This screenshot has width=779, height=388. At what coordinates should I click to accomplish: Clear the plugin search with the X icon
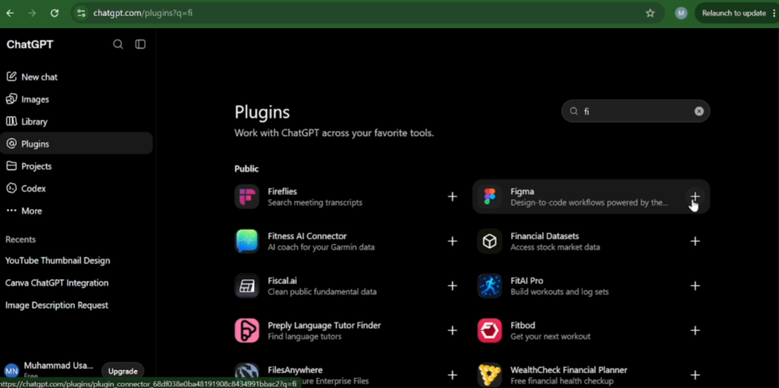(699, 111)
